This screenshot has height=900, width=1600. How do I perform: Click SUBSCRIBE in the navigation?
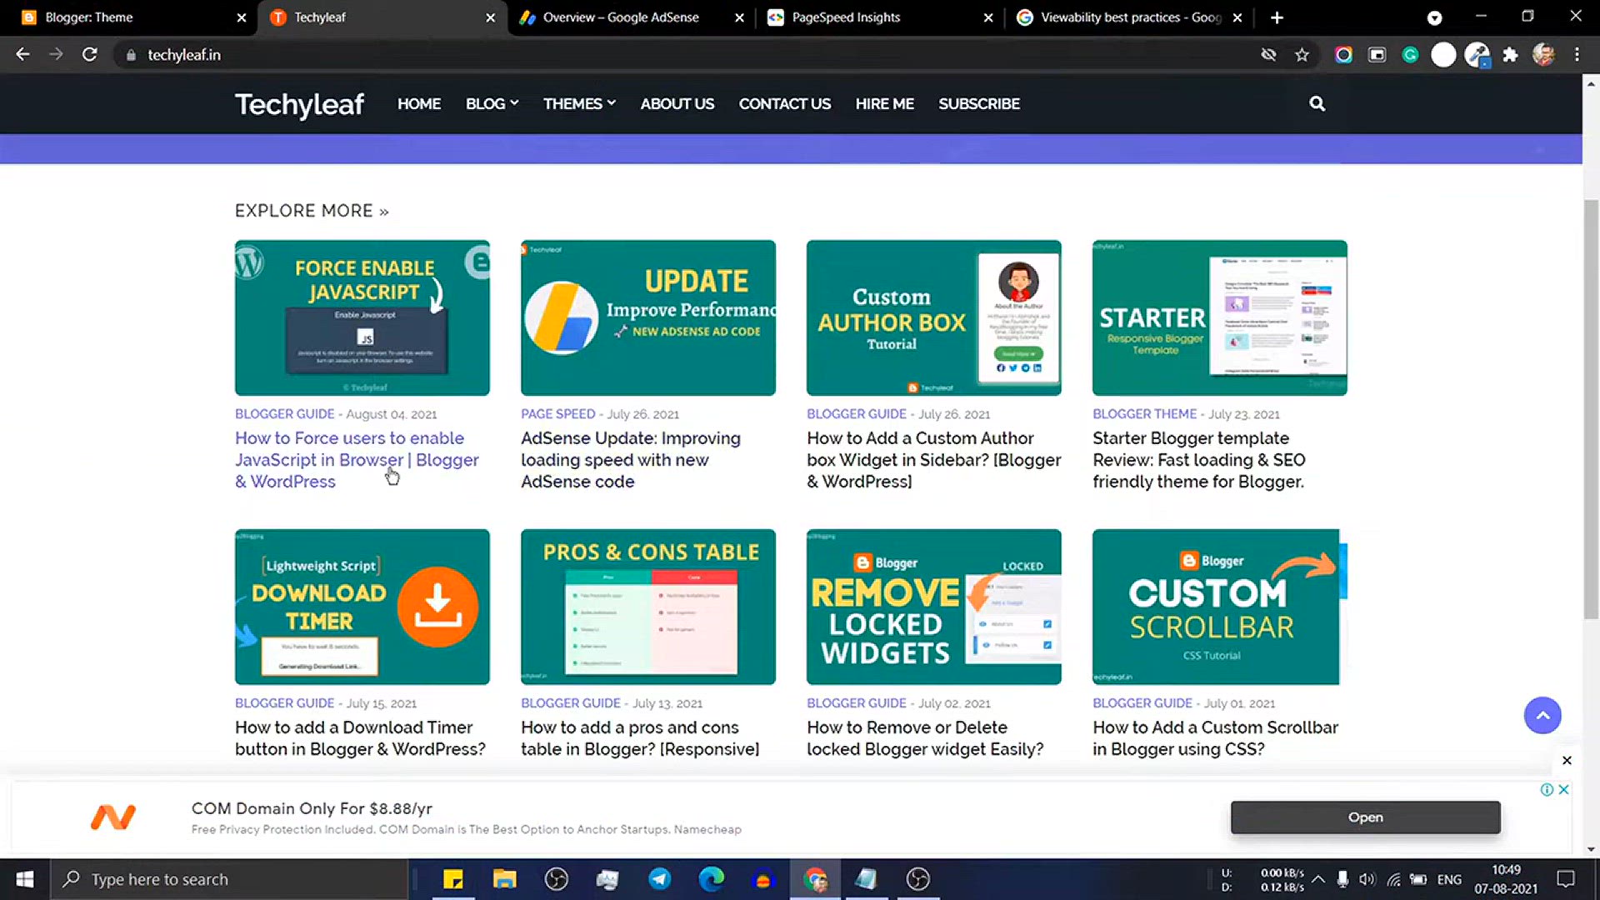tap(979, 104)
